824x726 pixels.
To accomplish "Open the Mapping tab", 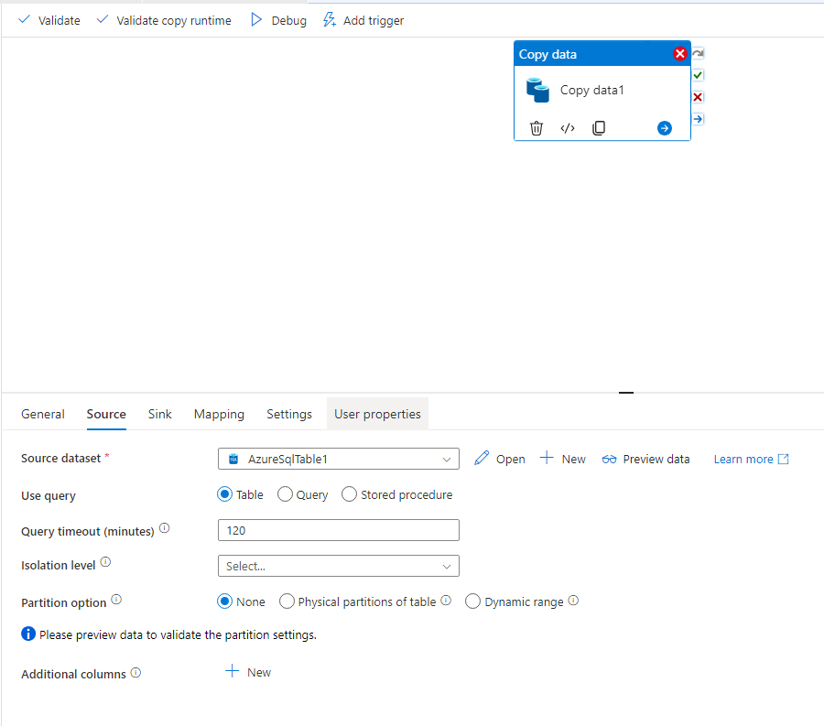I will 219,414.
